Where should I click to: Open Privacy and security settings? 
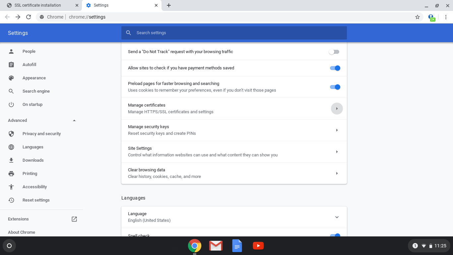pyautogui.click(x=41, y=133)
